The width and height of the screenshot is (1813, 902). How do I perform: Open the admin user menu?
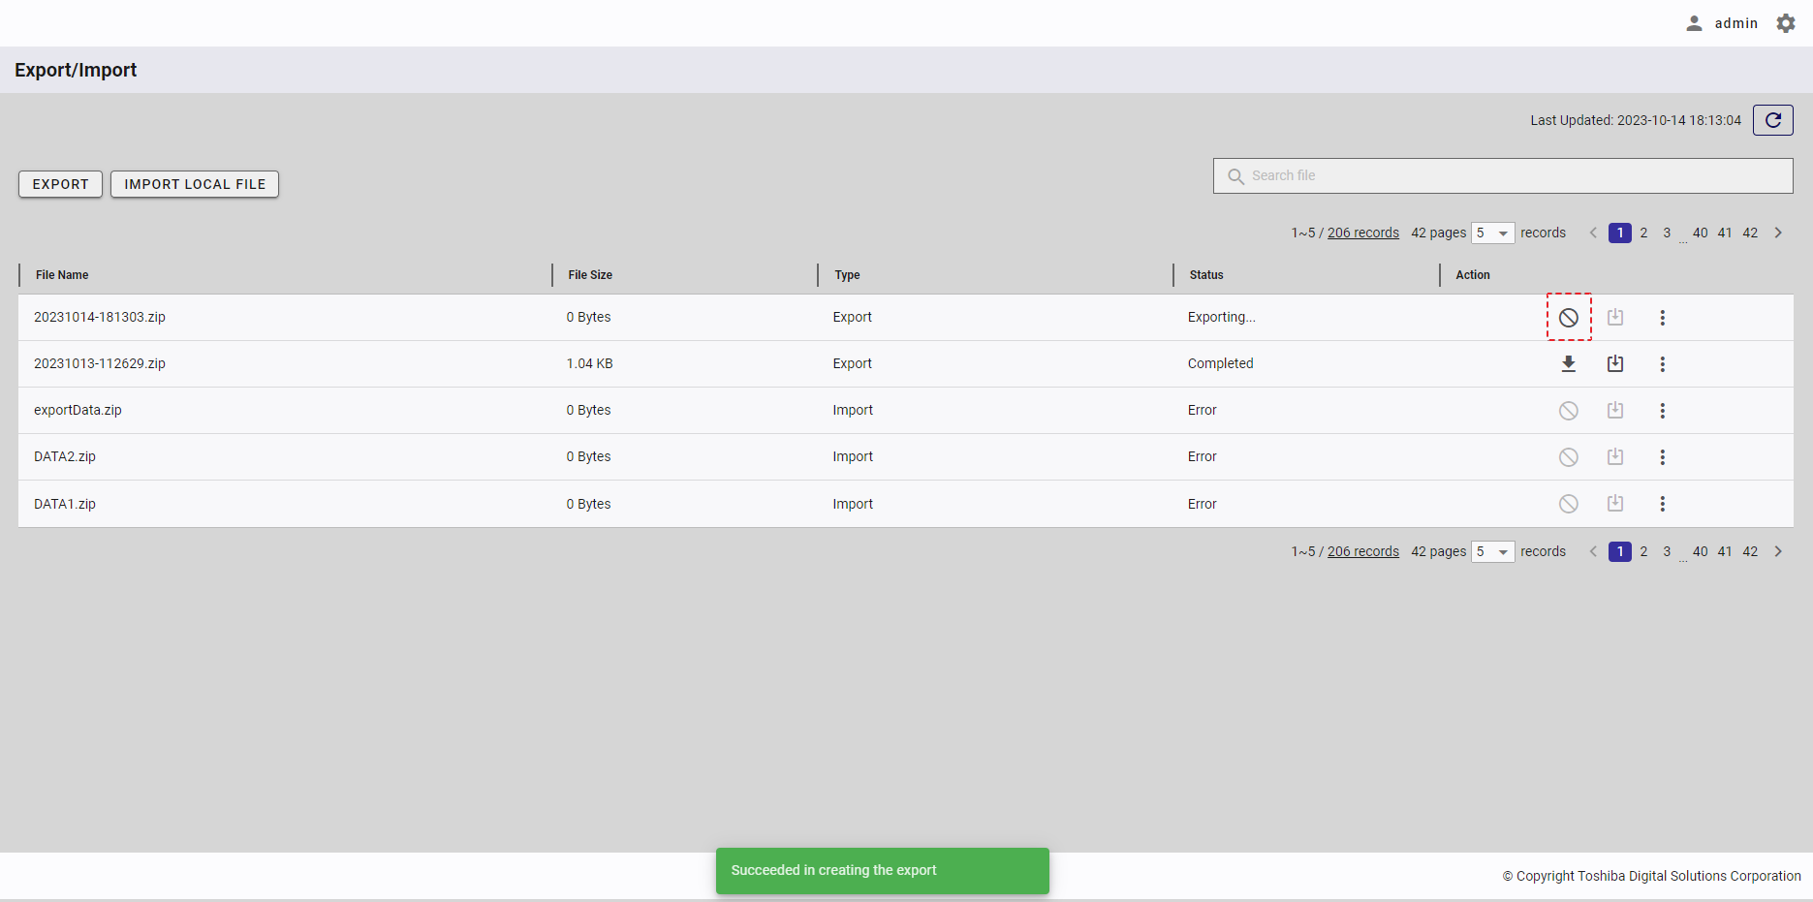(x=1722, y=23)
